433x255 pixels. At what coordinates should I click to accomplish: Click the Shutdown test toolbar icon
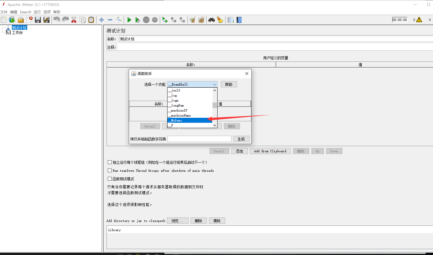pos(155,20)
